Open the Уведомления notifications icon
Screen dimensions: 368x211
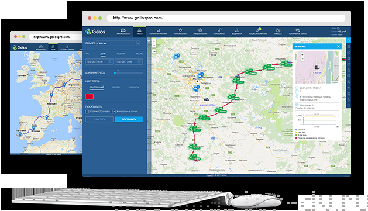point(200,30)
